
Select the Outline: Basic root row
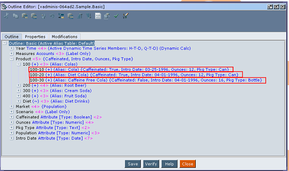point(52,43)
